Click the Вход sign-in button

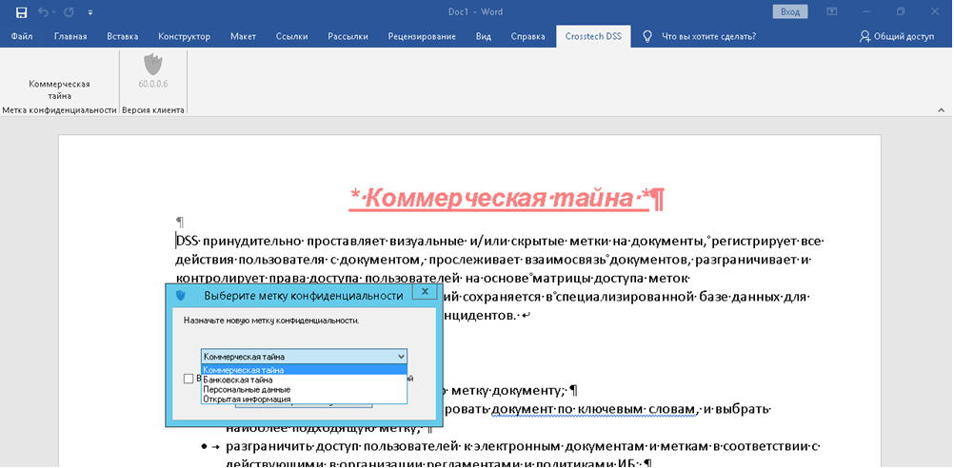coord(790,11)
